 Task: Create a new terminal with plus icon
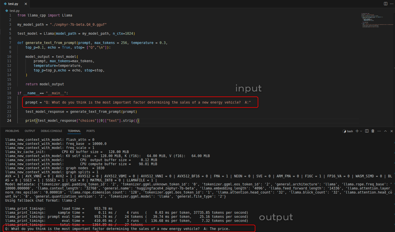[x=357, y=131]
